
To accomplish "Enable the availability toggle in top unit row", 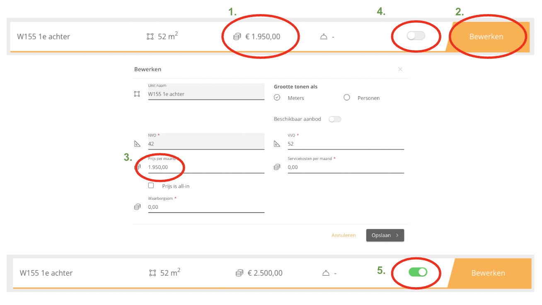I will coord(416,36).
